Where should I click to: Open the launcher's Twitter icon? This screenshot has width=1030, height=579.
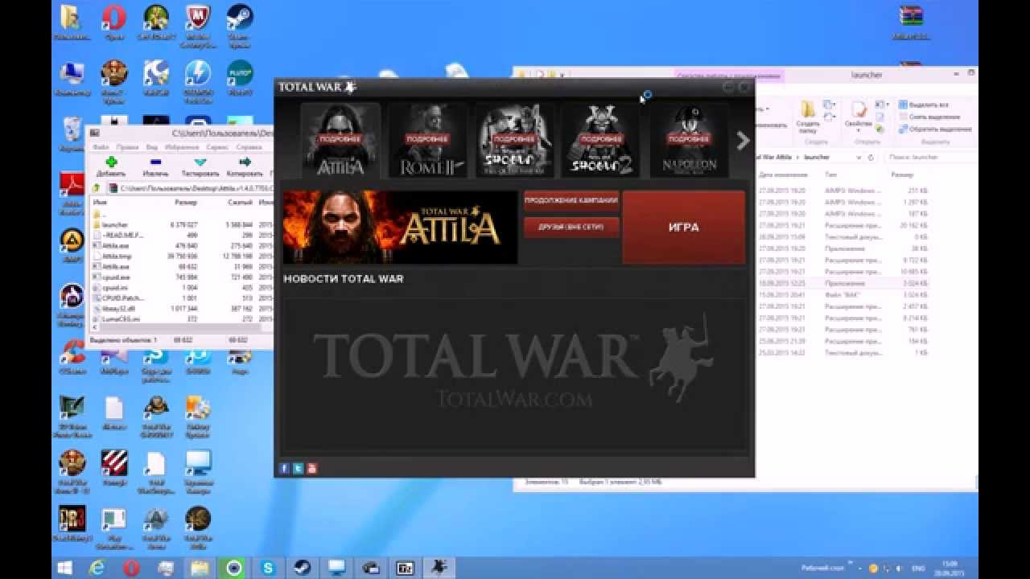point(299,468)
